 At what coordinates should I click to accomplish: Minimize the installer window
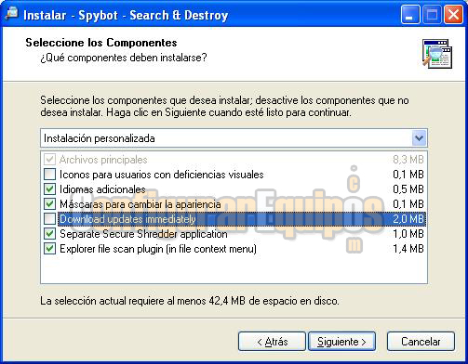(x=410, y=15)
